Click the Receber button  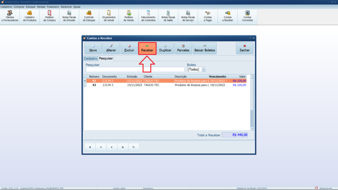[147, 48]
